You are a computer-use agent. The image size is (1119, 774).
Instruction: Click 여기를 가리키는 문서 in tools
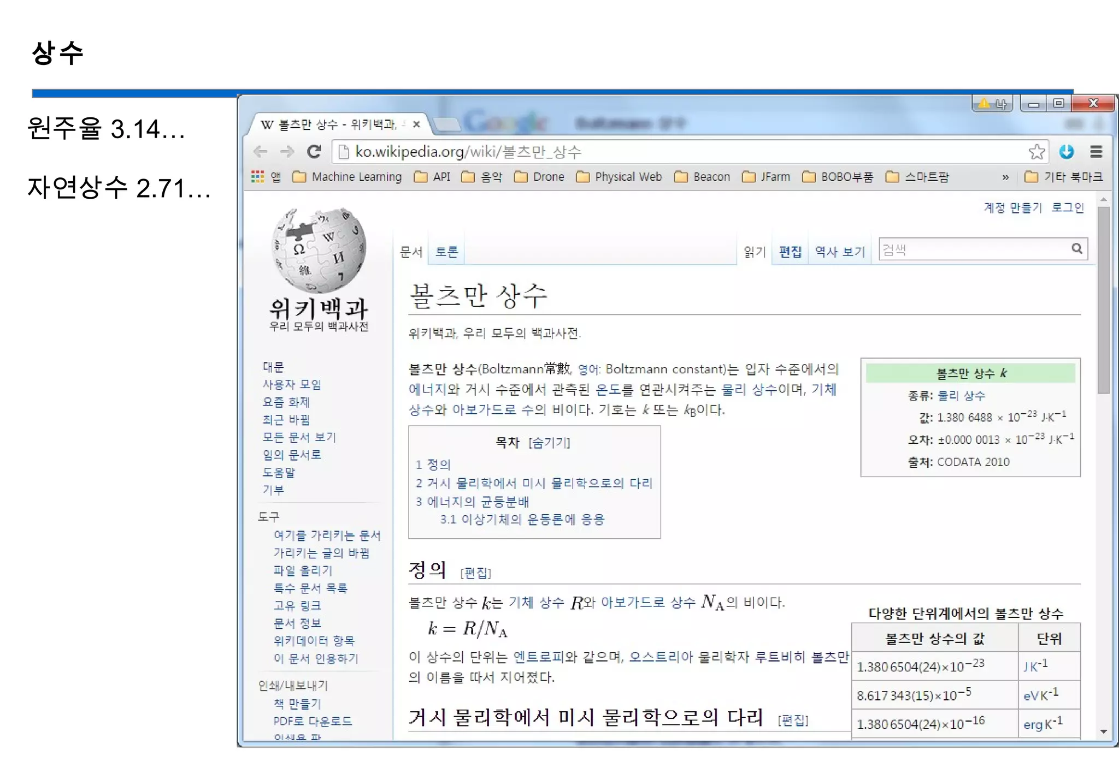[327, 535]
